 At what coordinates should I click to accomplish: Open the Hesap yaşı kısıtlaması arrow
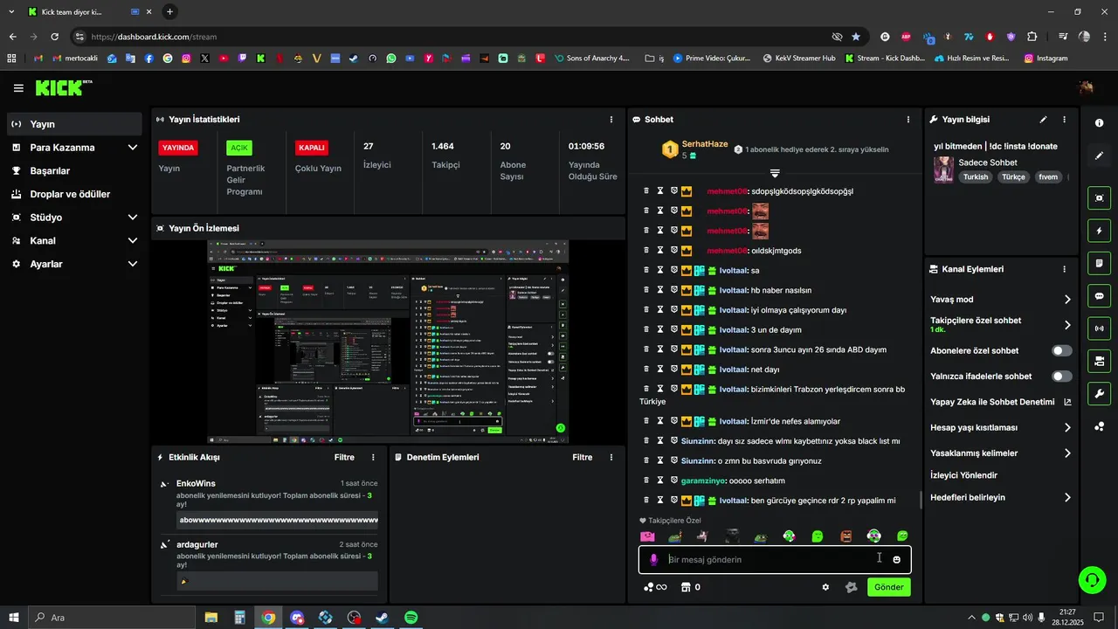(1067, 427)
